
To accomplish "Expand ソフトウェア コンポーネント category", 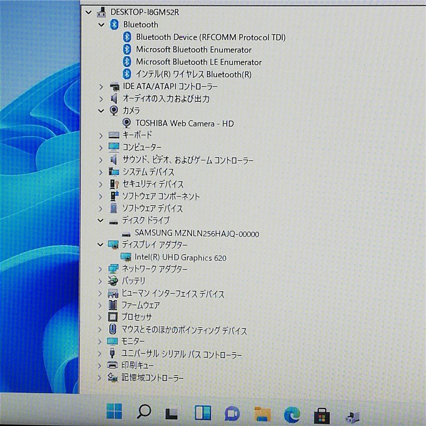I will click(x=101, y=196).
